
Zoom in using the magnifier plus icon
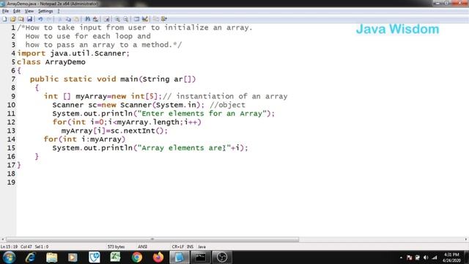coord(117,19)
